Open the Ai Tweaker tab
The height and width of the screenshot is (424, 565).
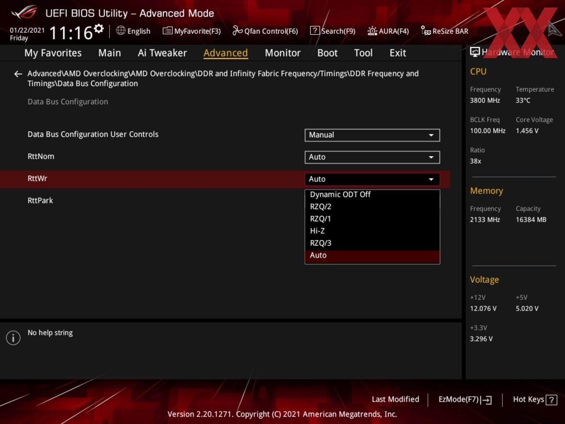(x=162, y=53)
